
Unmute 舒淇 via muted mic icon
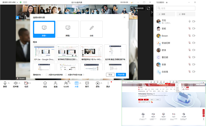(190, 50)
